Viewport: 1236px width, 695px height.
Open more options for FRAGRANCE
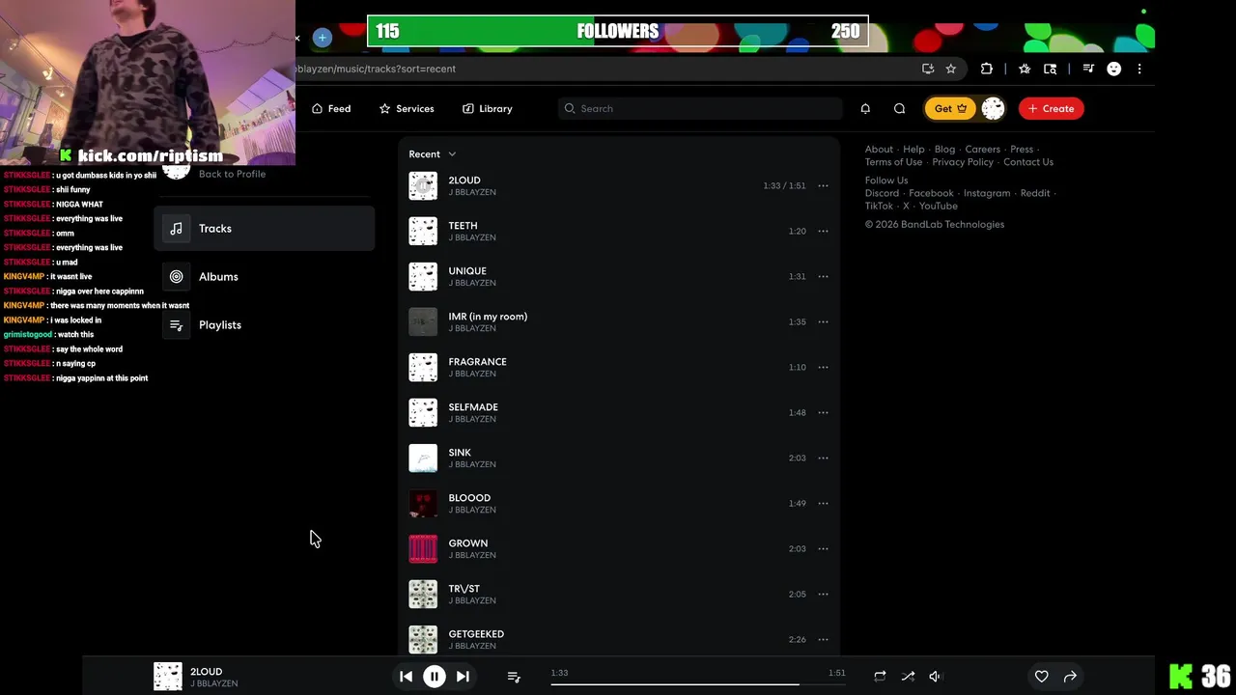(823, 367)
